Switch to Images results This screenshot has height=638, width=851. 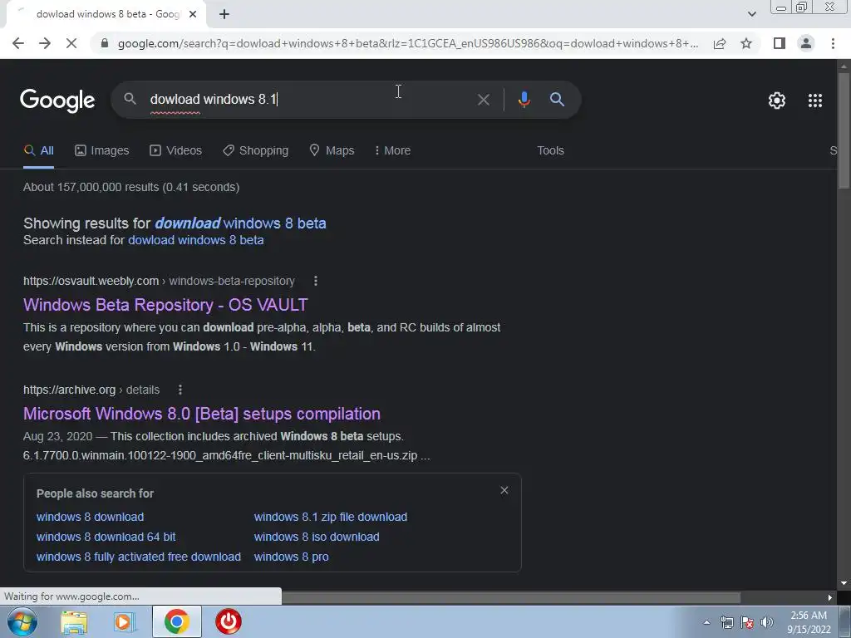tap(102, 151)
